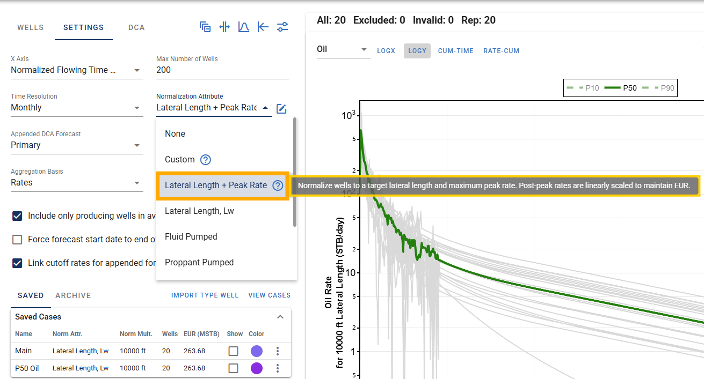Open the X Axis dropdown
This screenshot has width=704, height=379.
pyautogui.click(x=77, y=70)
